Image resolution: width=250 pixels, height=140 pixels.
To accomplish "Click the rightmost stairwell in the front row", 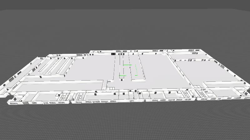I will 201,93.
